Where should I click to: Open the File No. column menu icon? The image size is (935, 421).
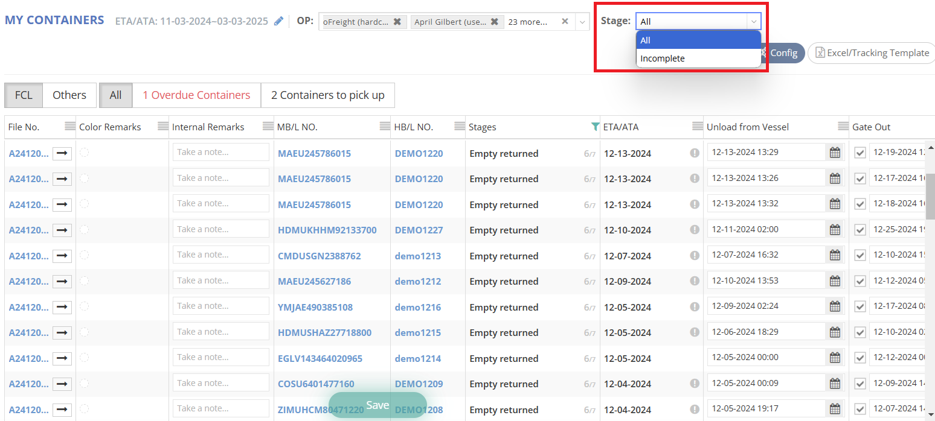pos(70,127)
